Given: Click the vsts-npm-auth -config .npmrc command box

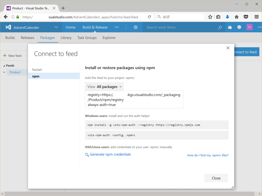Looking at the screenshot, I should [157, 135].
